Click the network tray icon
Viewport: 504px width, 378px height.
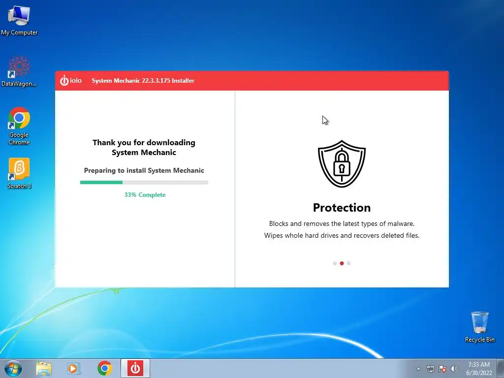(x=430, y=369)
